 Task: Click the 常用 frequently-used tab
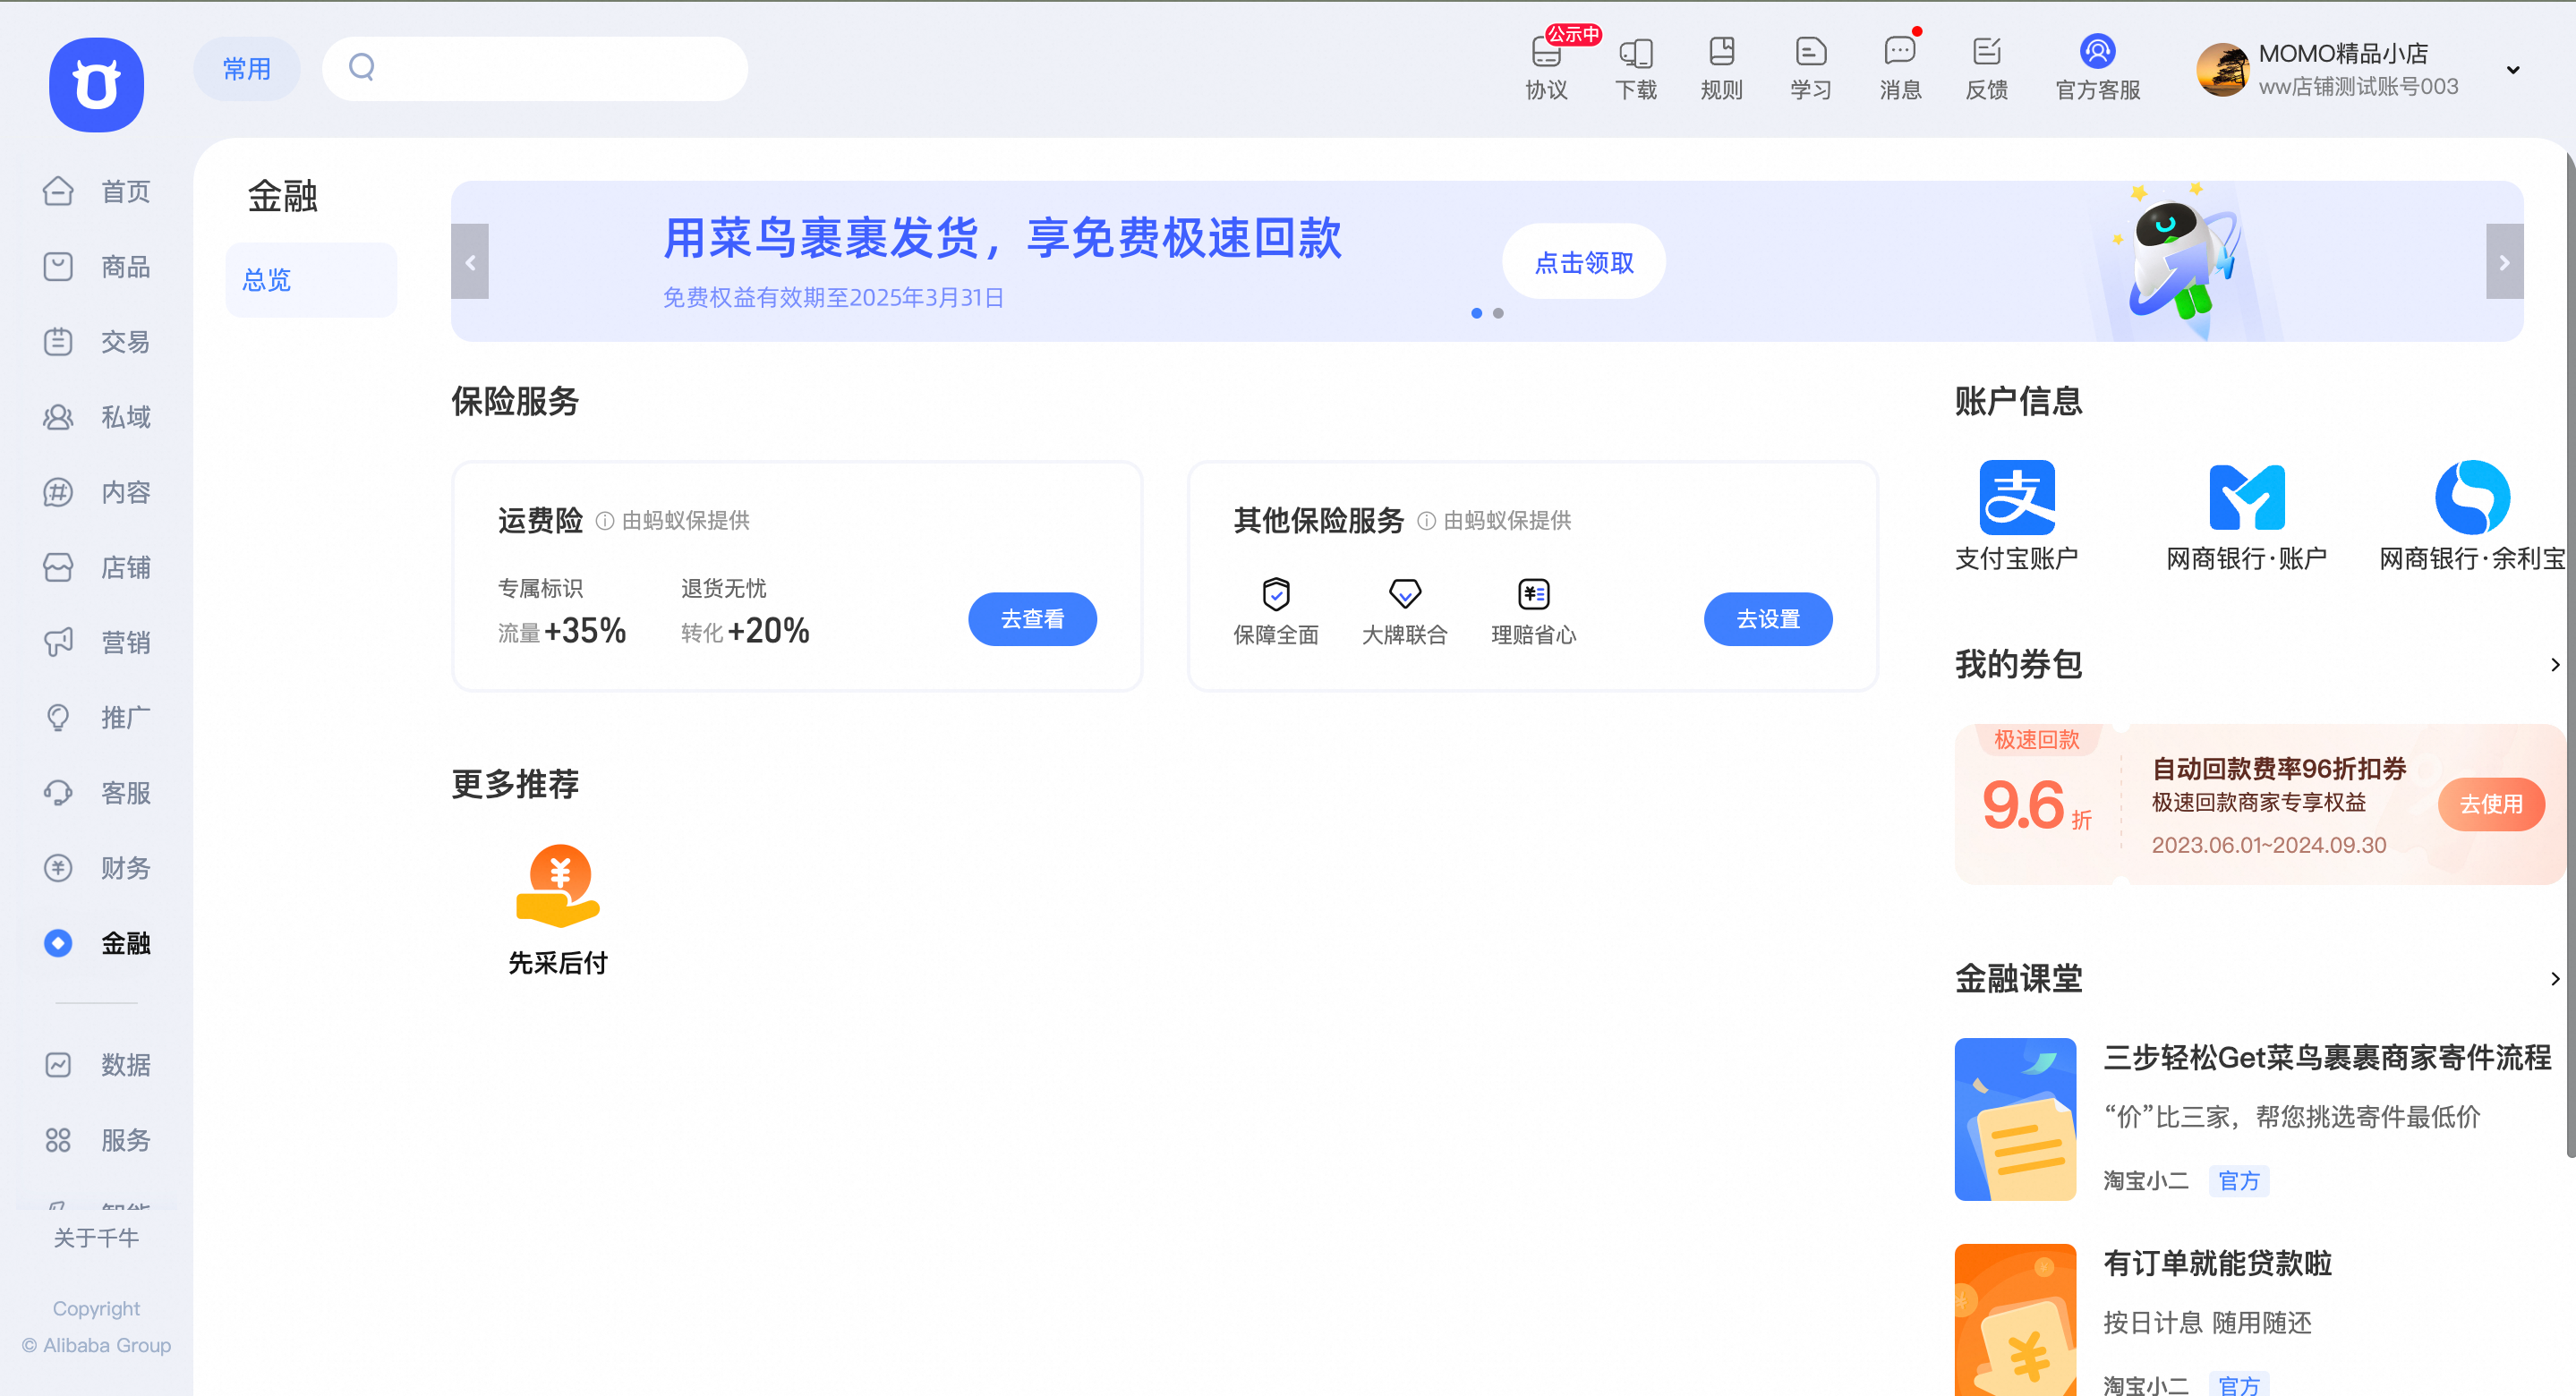click(x=247, y=69)
